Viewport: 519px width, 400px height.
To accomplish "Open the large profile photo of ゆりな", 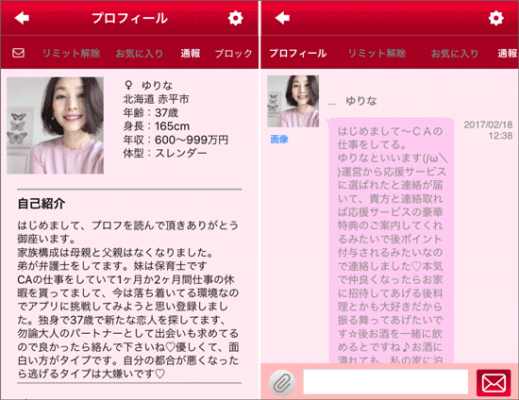I will [55, 125].
